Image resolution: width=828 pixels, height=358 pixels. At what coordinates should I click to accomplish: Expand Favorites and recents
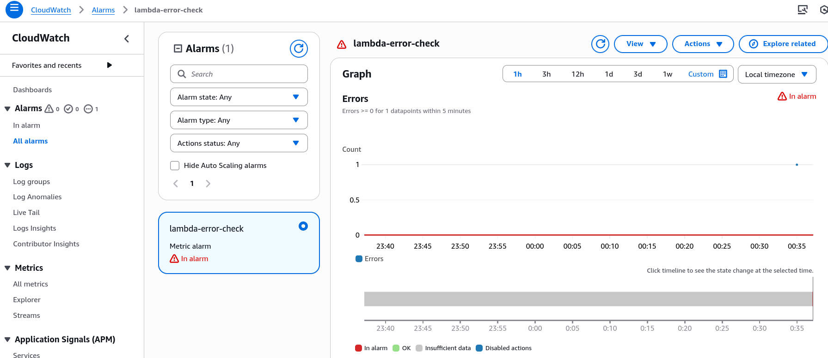coord(110,65)
